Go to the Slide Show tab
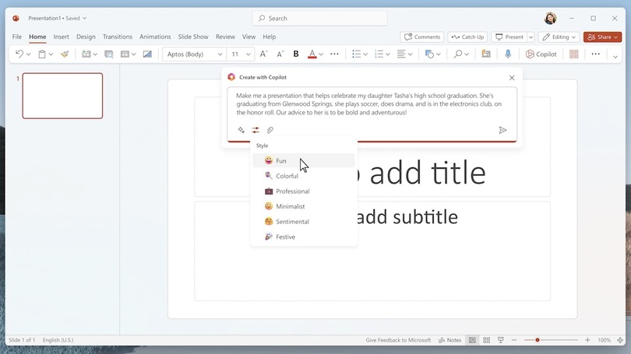 (193, 37)
